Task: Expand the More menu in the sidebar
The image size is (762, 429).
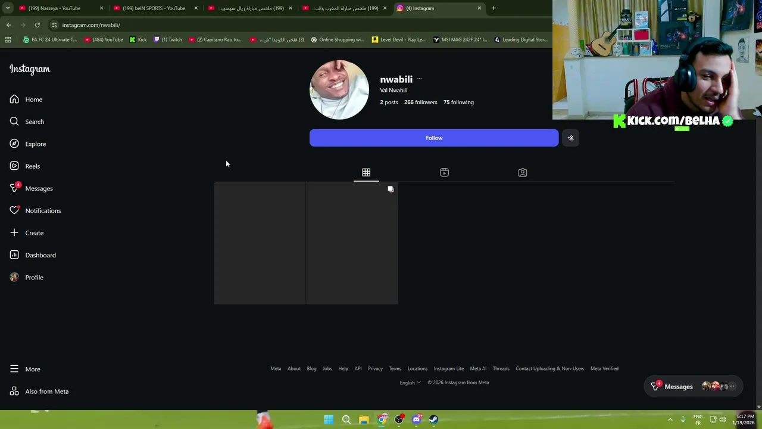Action: point(25,369)
